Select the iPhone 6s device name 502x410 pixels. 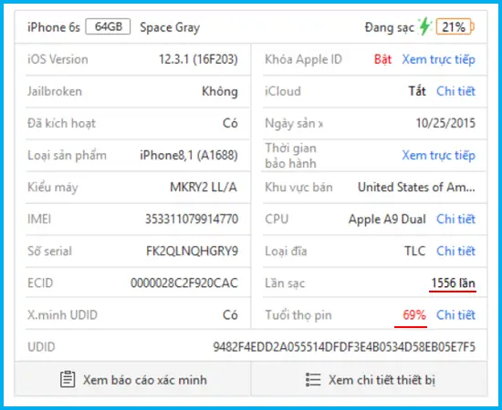click(x=54, y=27)
